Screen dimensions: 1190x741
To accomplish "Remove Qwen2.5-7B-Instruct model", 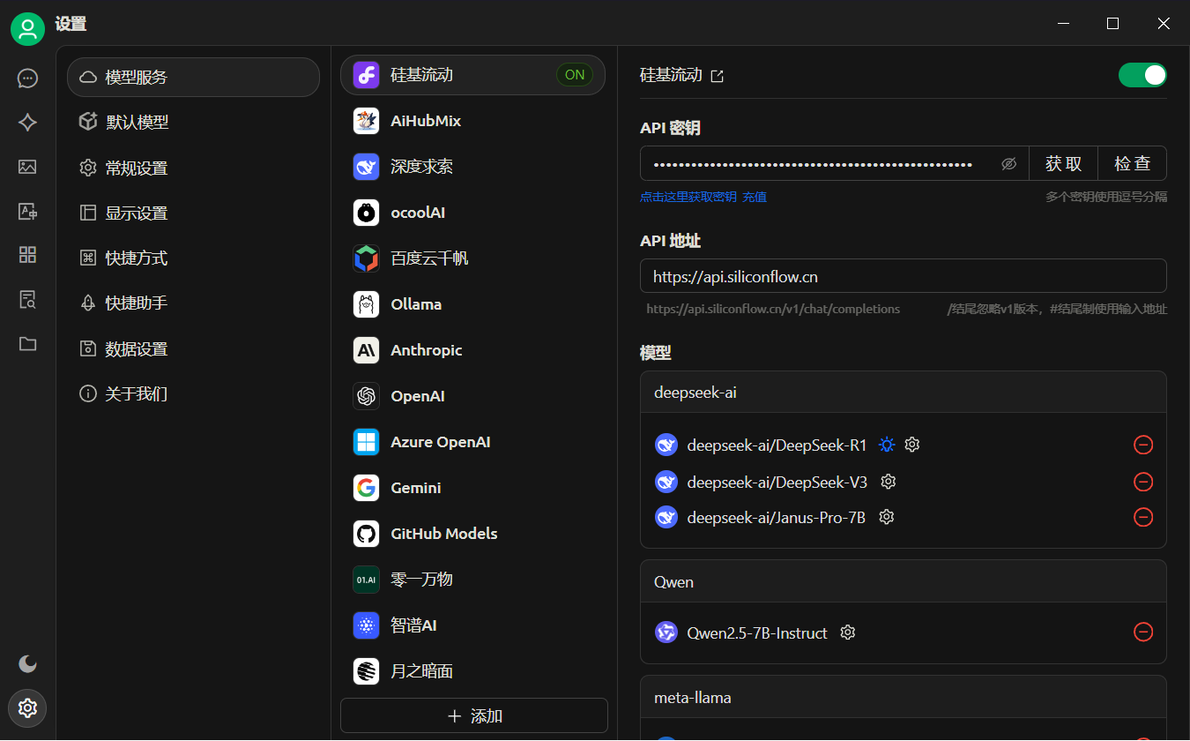I will 1143,632.
